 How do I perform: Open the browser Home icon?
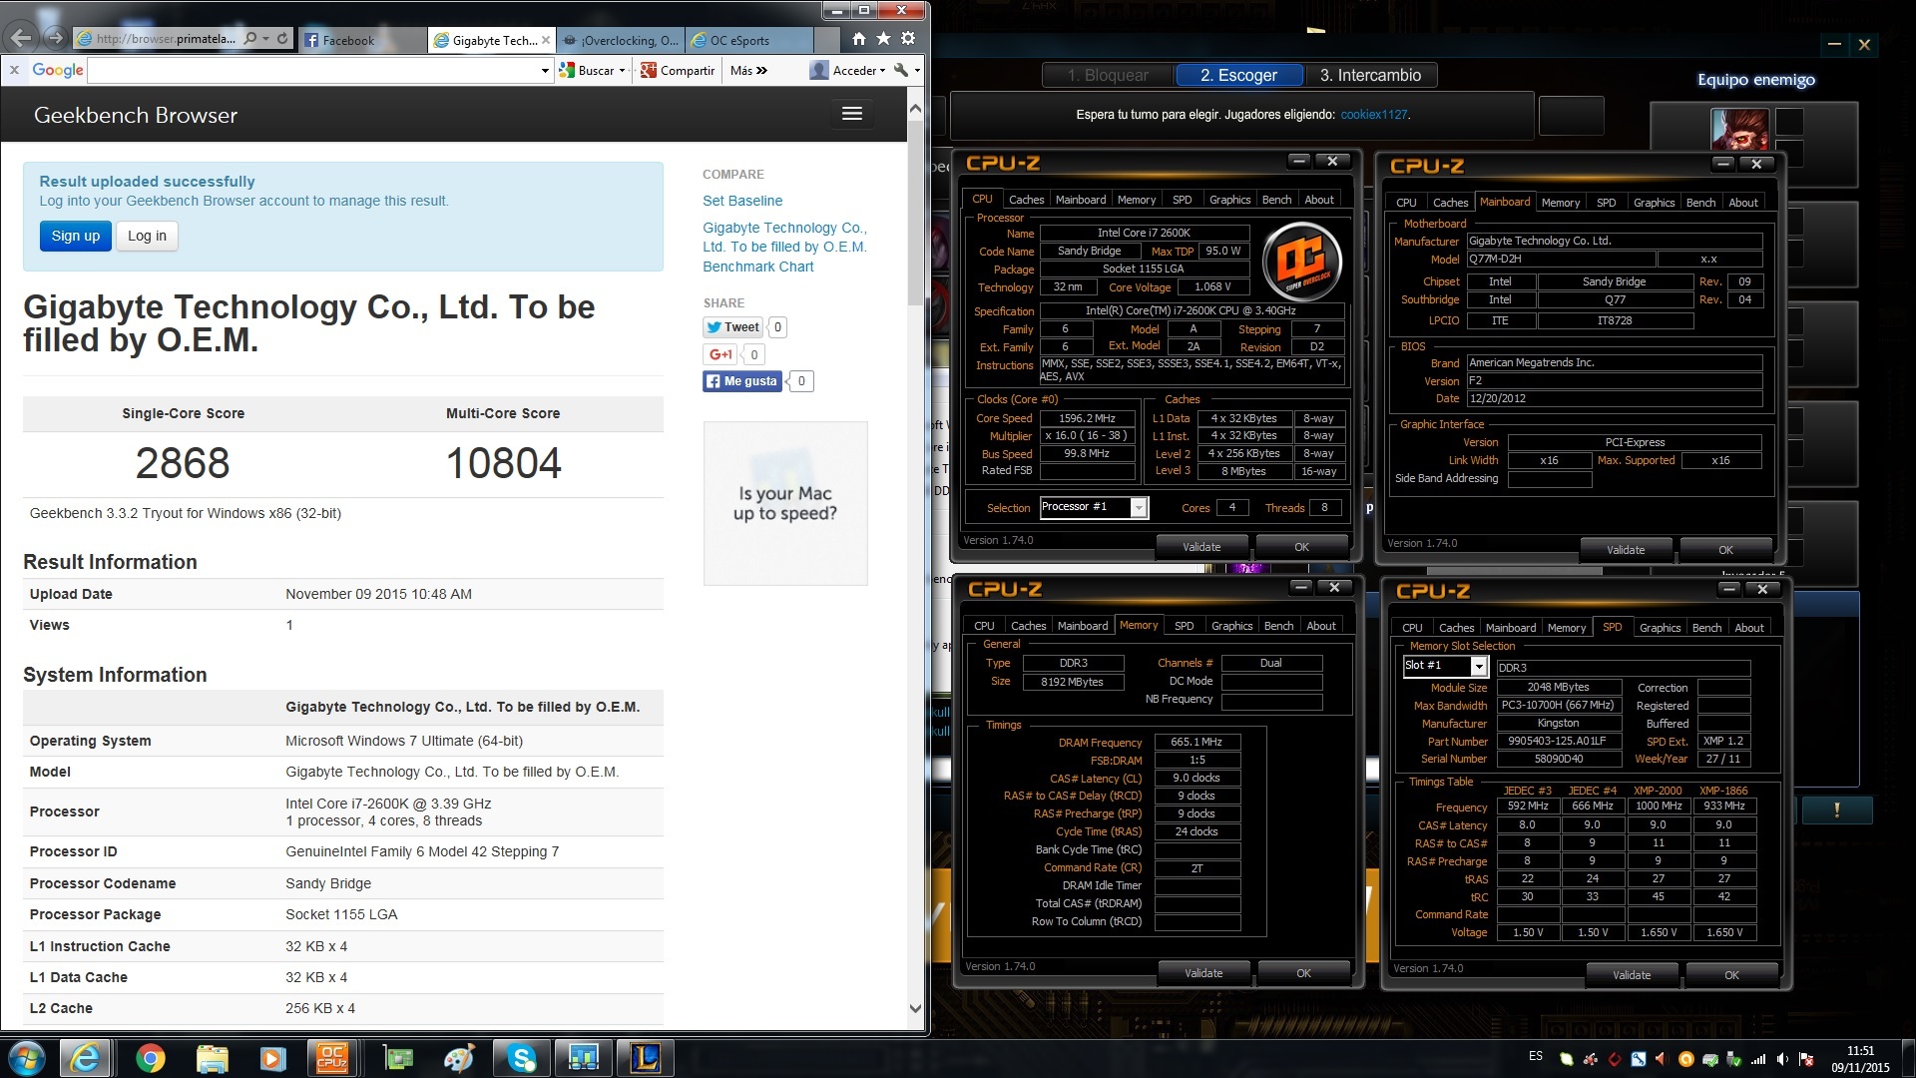(859, 39)
